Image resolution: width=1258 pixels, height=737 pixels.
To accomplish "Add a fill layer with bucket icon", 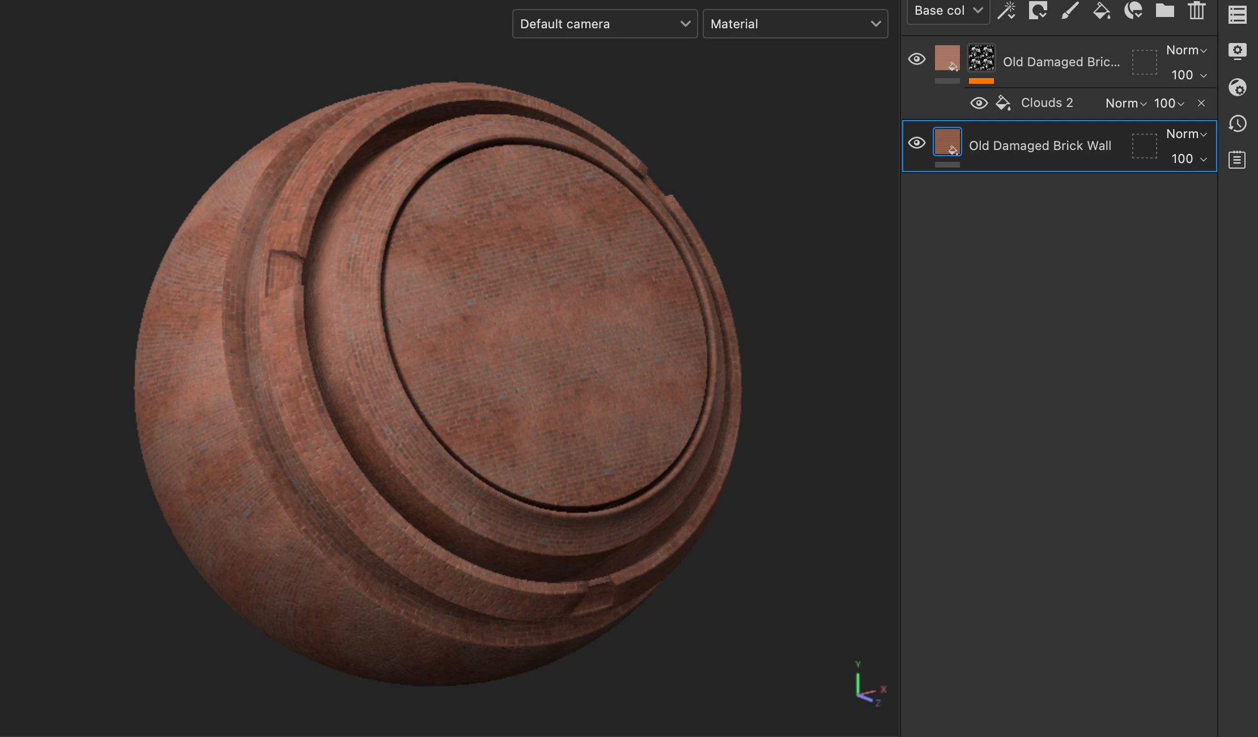I will (1101, 10).
